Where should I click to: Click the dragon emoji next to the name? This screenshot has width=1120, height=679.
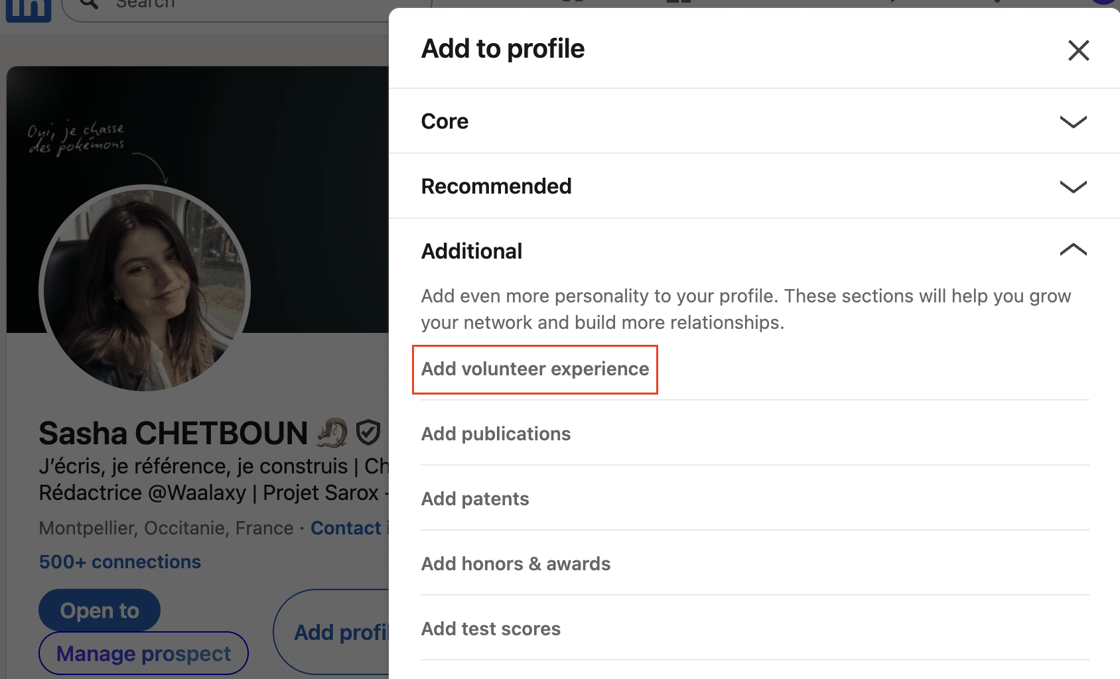[330, 432]
